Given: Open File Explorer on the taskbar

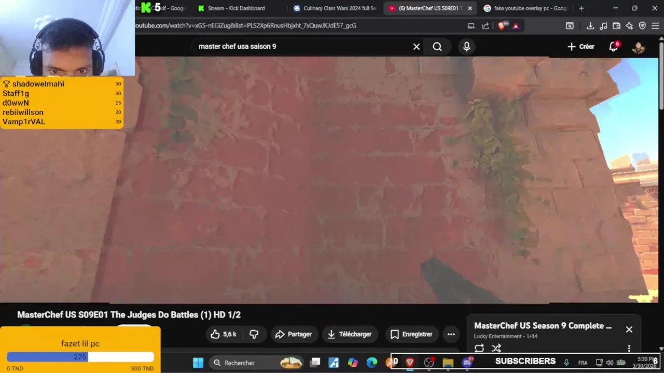Looking at the screenshot, I should 448,363.
